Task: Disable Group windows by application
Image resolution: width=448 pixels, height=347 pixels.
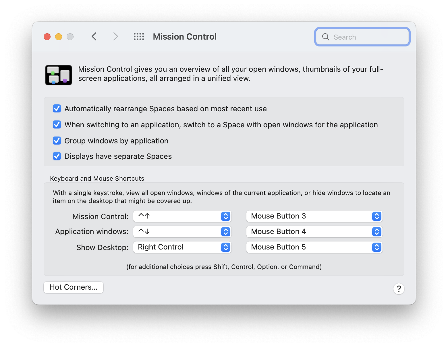Action: point(57,141)
